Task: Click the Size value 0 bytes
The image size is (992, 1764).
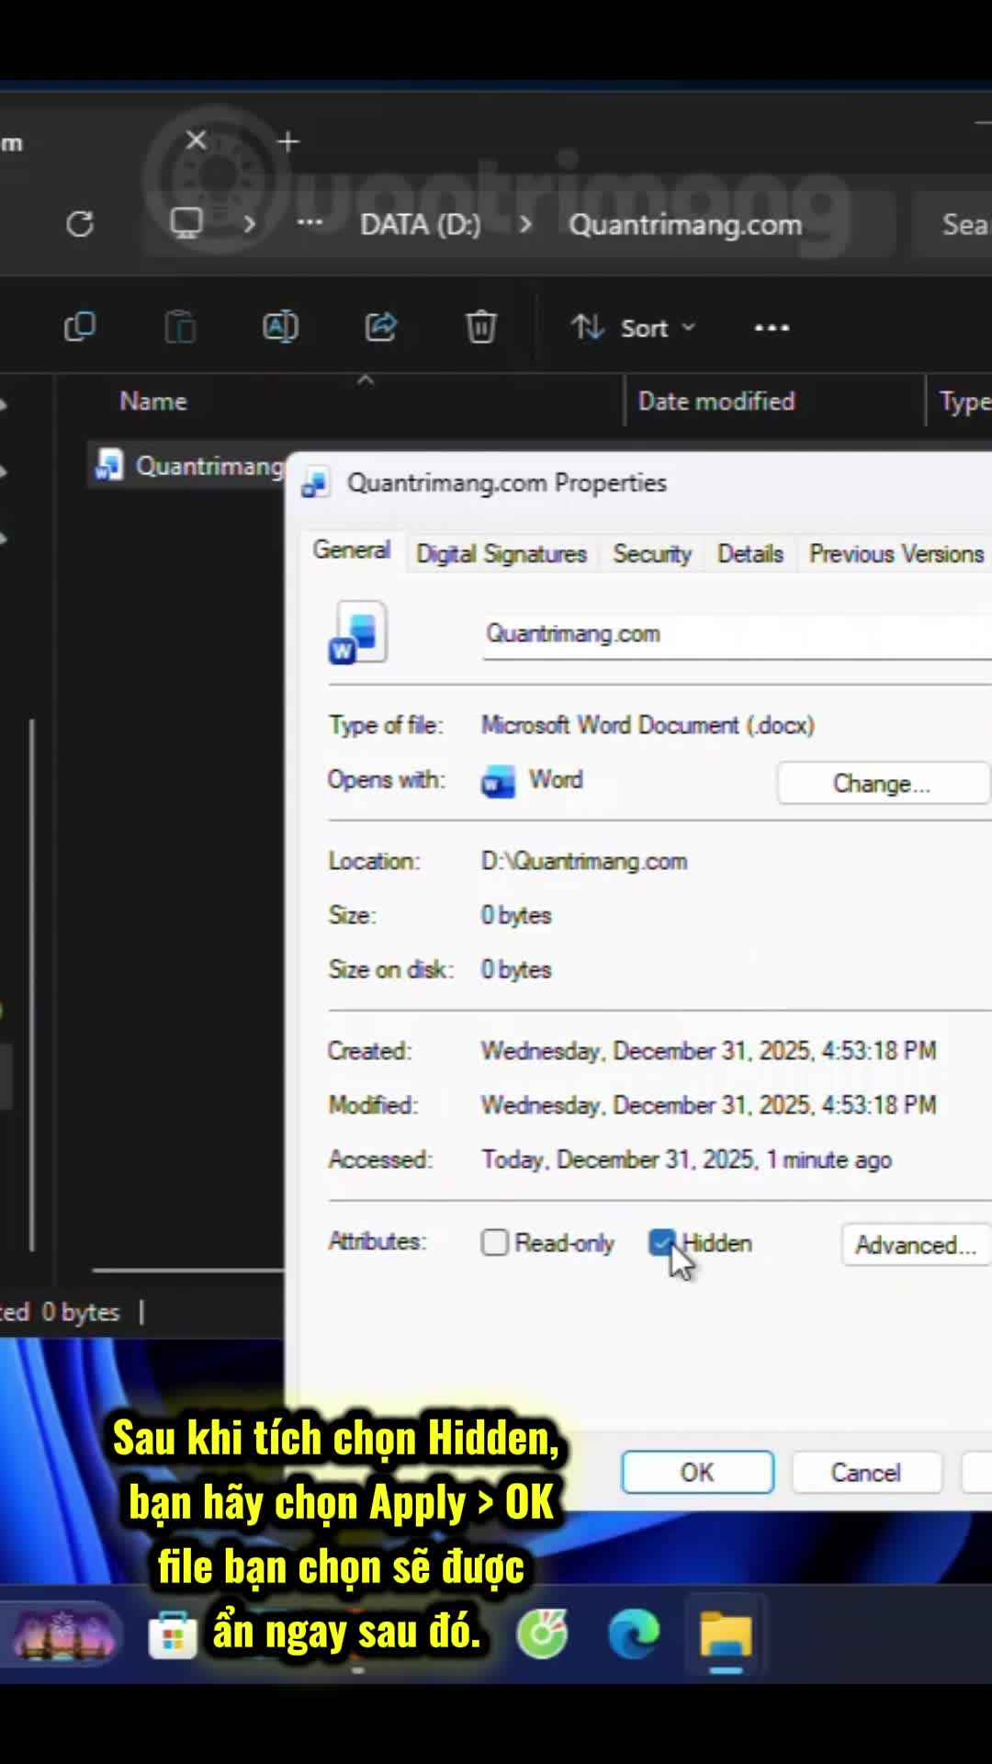Action: click(516, 915)
